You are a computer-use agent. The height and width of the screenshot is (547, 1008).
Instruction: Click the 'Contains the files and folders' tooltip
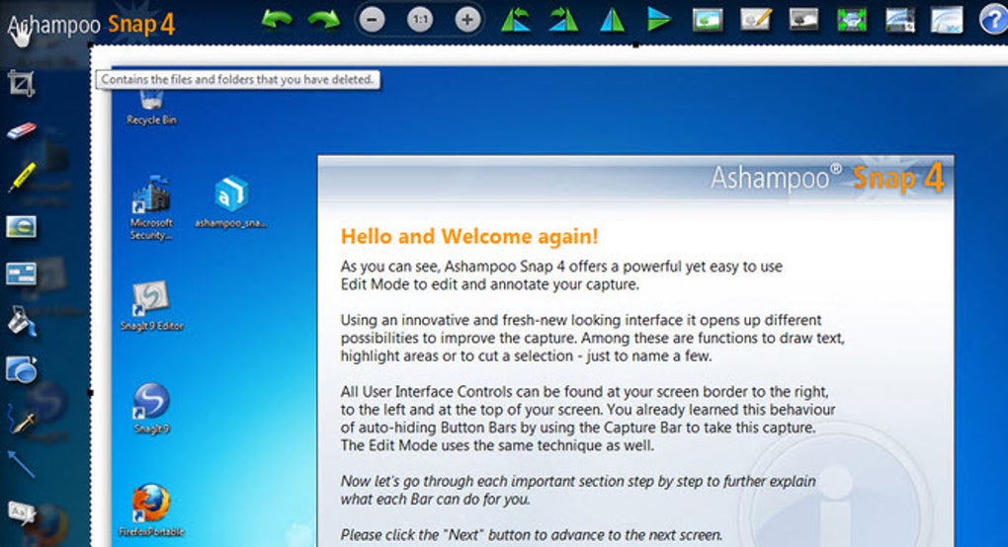[238, 80]
